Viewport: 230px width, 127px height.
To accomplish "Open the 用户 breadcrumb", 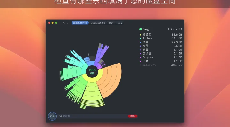I will pos(111,23).
